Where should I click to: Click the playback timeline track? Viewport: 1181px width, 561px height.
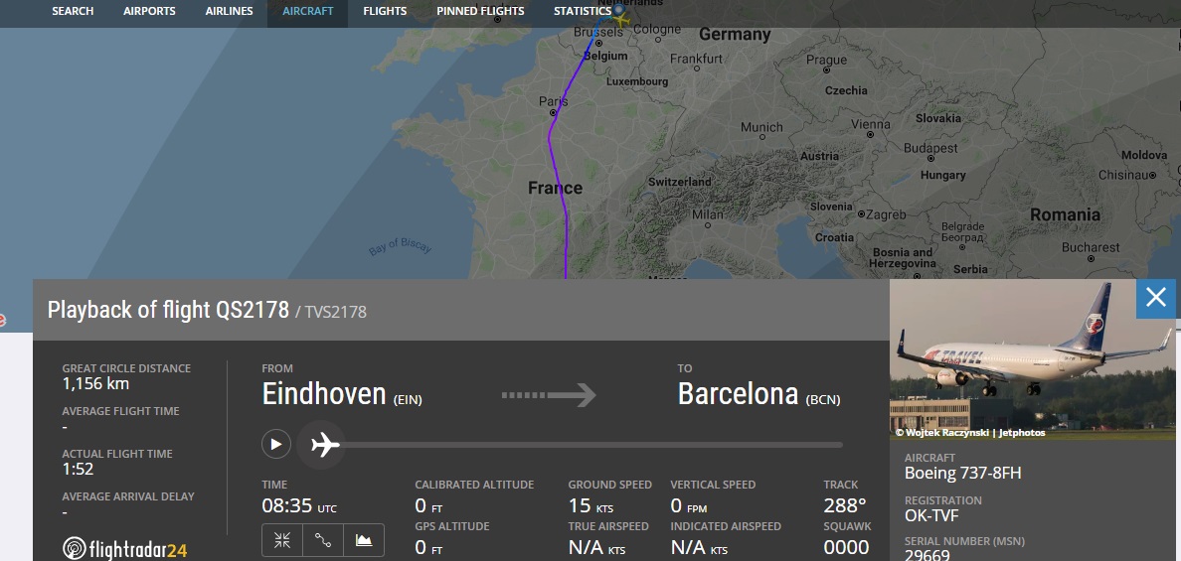tap(596, 445)
